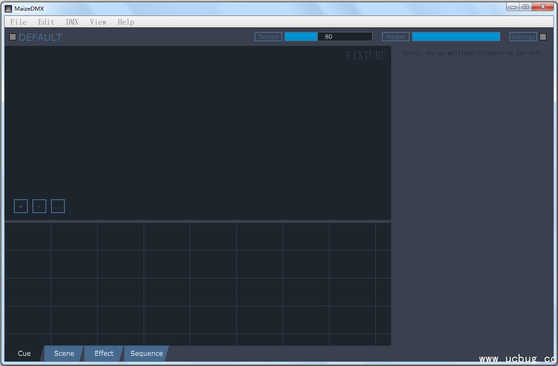Click the Tempo slider showing 80
Screen dimensions: 558x366
pos(328,37)
